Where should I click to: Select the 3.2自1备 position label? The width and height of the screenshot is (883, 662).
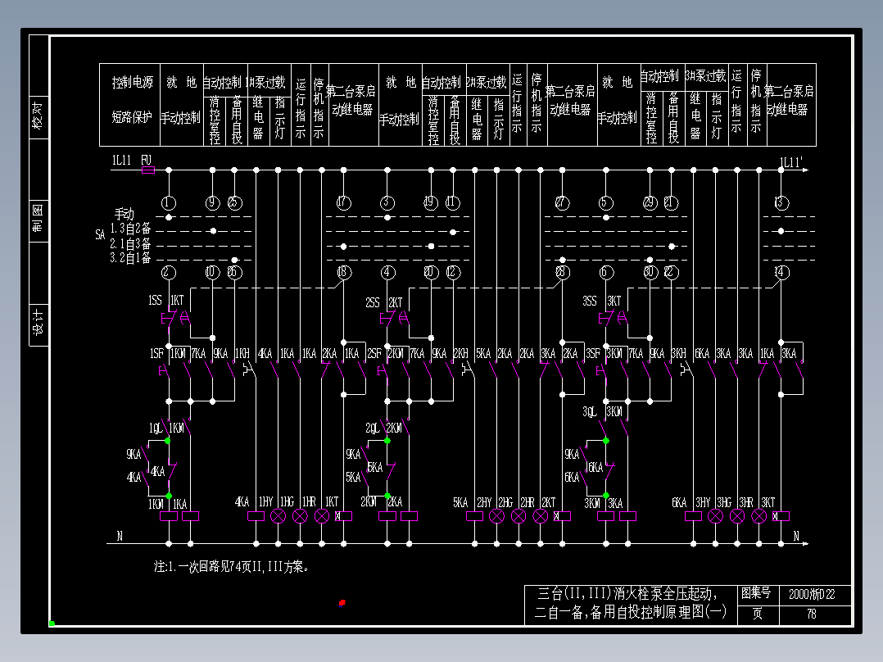pos(131,258)
